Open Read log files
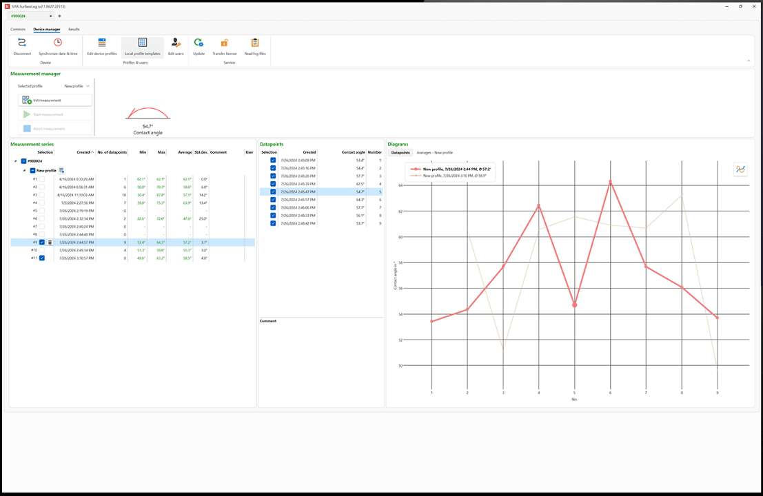 (x=255, y=43)
